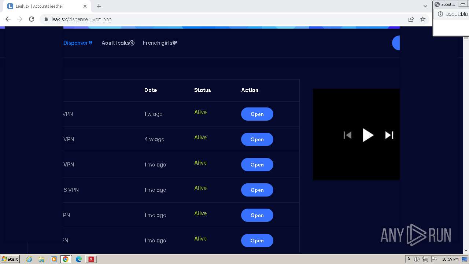Click the Status column header
469x264 pixels.
[203, 90]
